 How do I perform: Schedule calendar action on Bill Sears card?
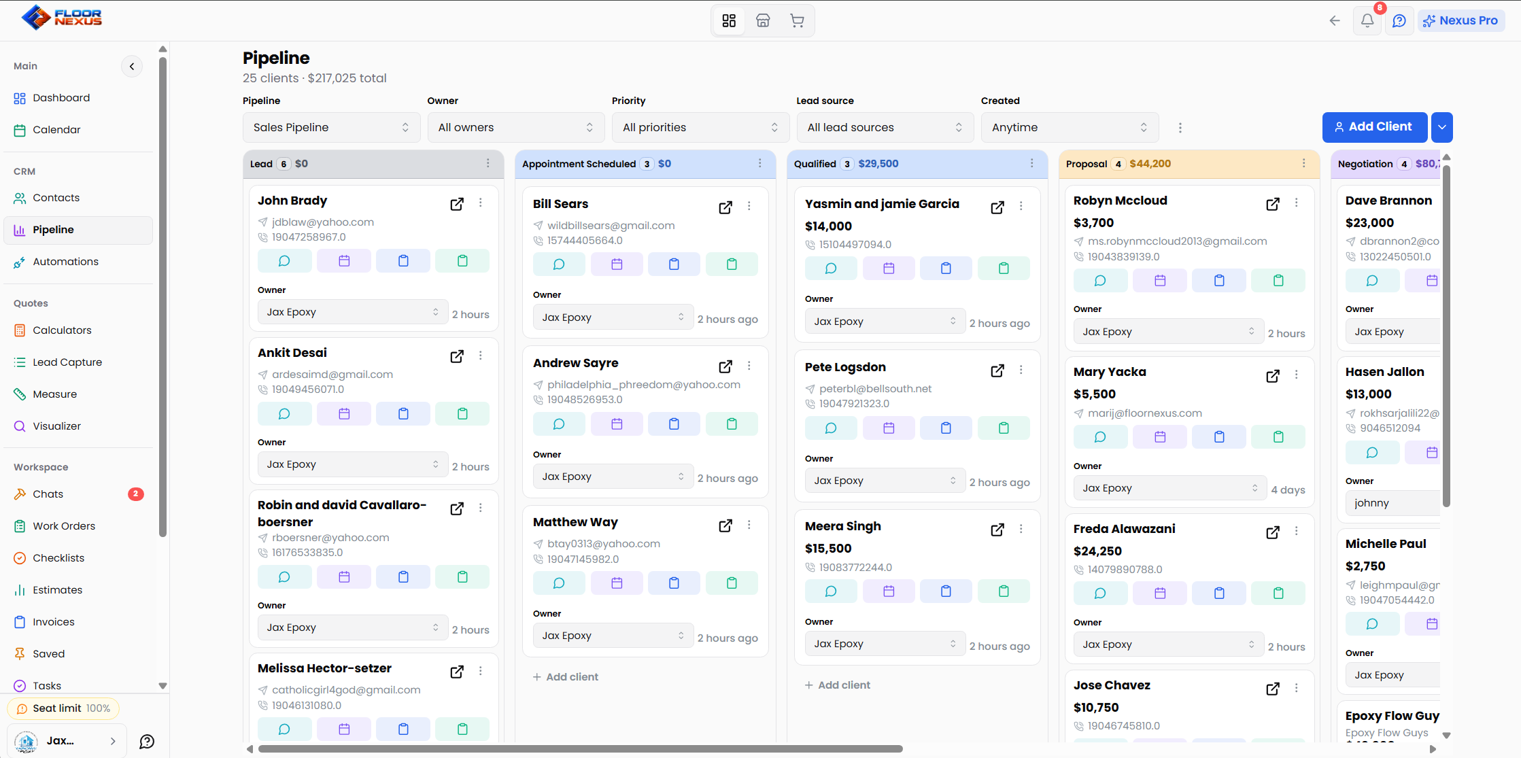click(617, 264)
